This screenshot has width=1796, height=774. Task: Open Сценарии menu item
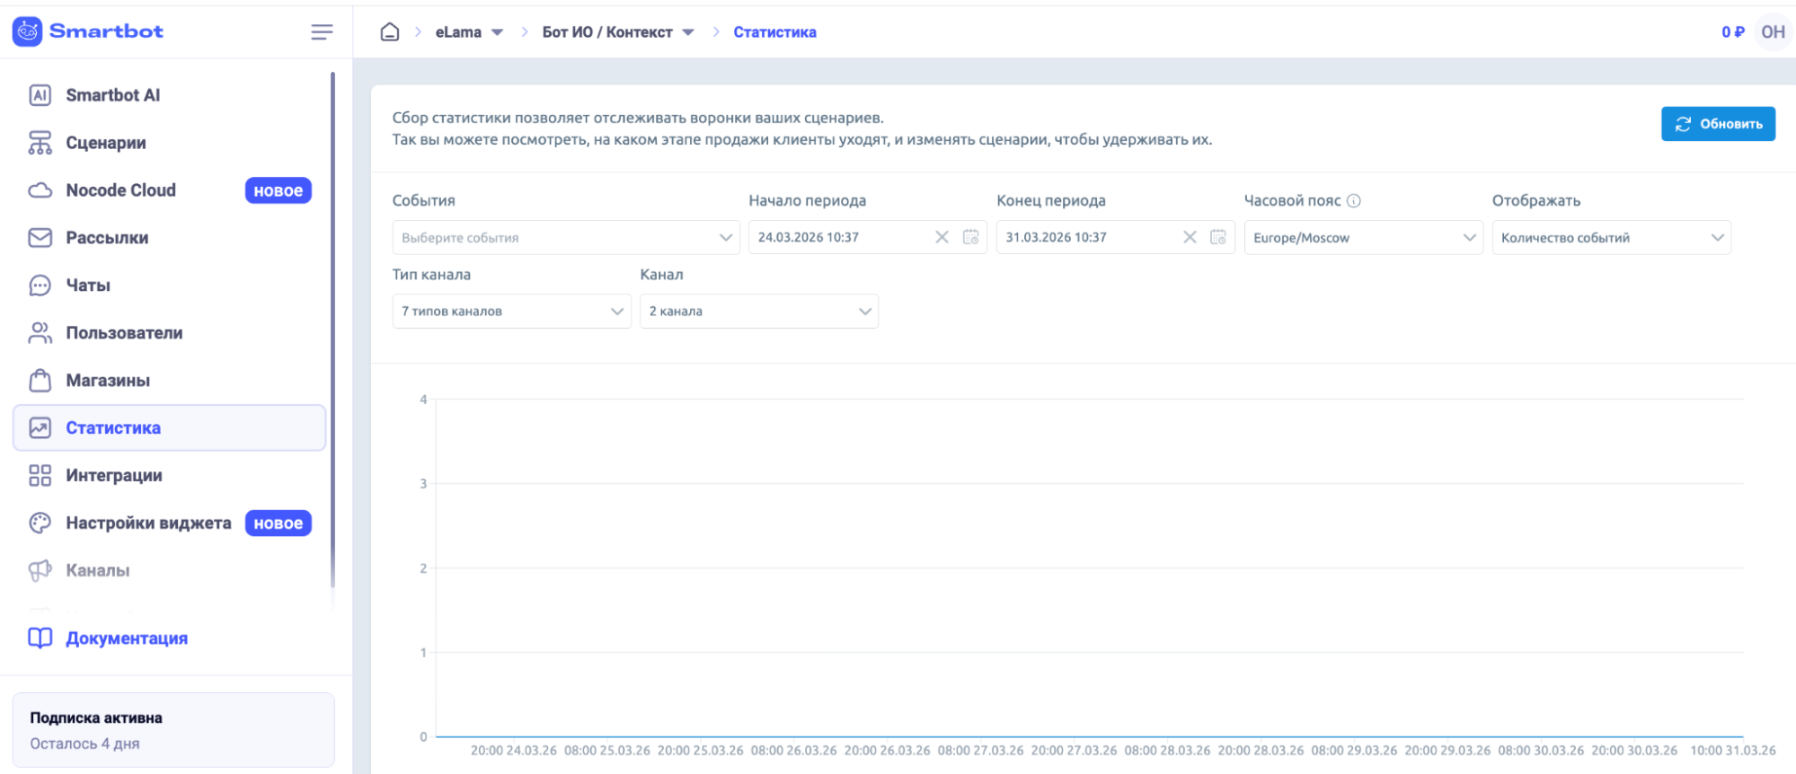(169, 143)
